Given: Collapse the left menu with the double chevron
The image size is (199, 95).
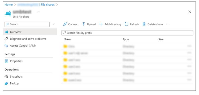Looking at the screenshot, I should coord(54,24).
